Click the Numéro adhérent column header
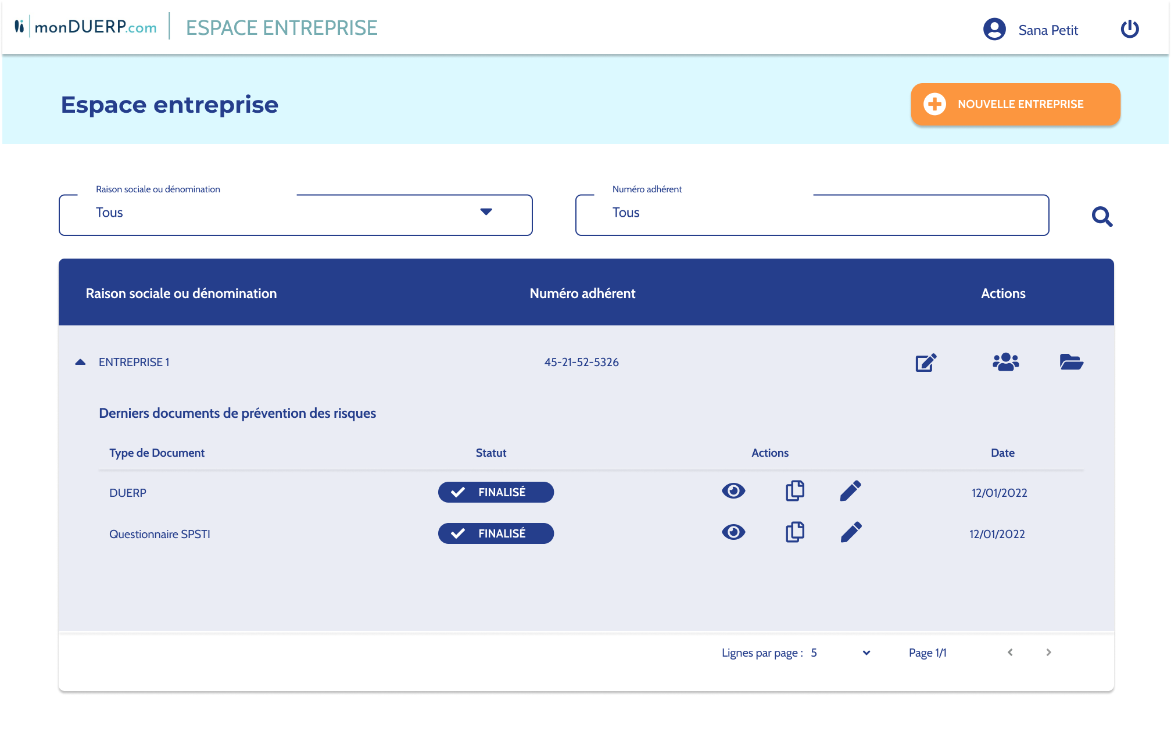Image resolution: width=1171 pixels, height=731 pixels. (x=582, y=293)
